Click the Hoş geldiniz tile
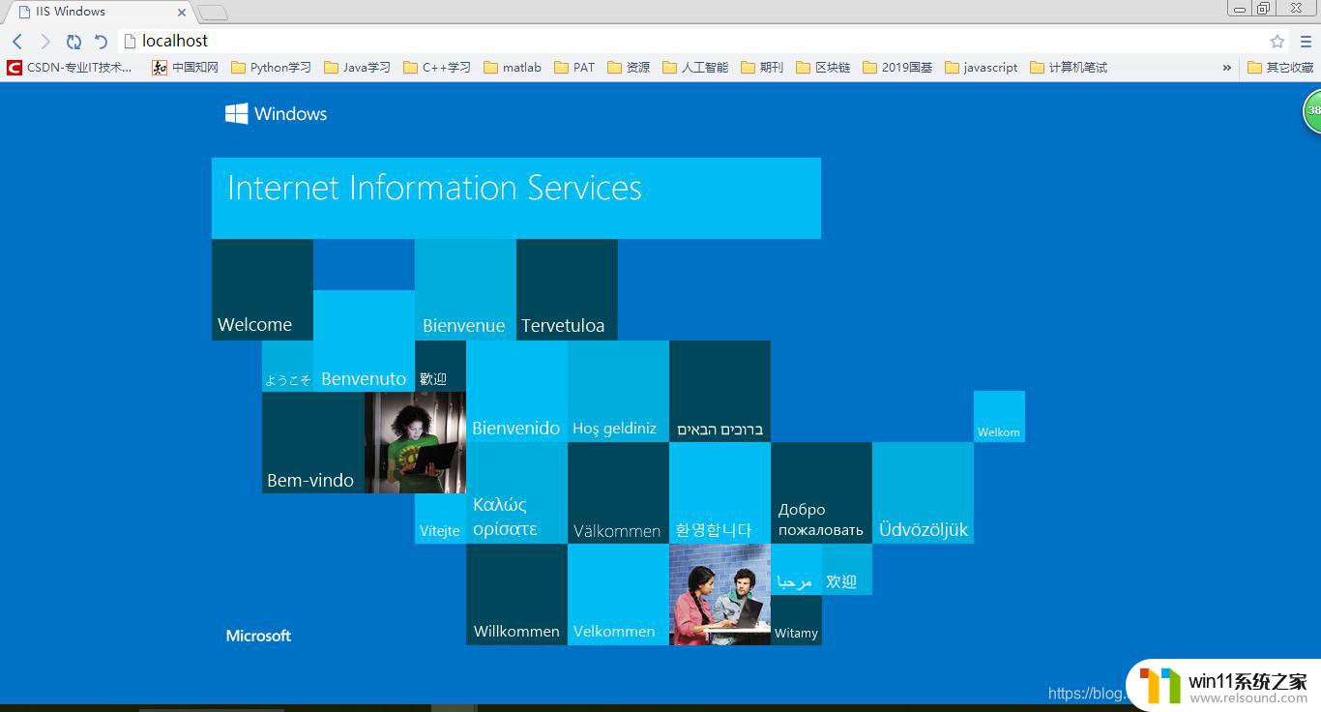 (618, 392)
